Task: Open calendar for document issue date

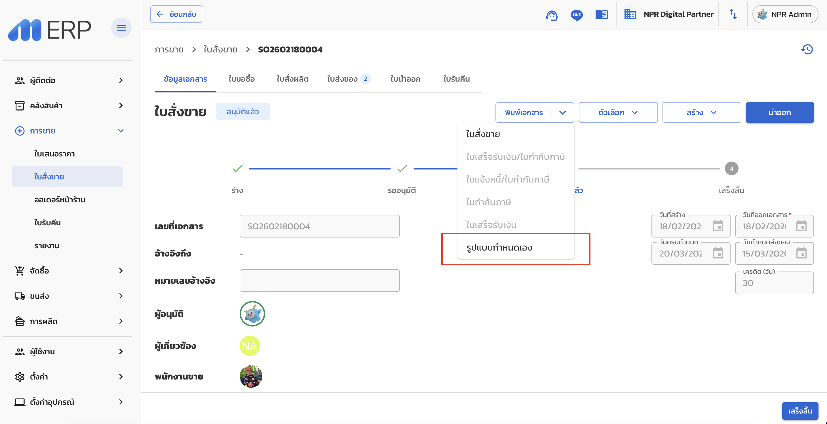Action: (x=801, y=226)
